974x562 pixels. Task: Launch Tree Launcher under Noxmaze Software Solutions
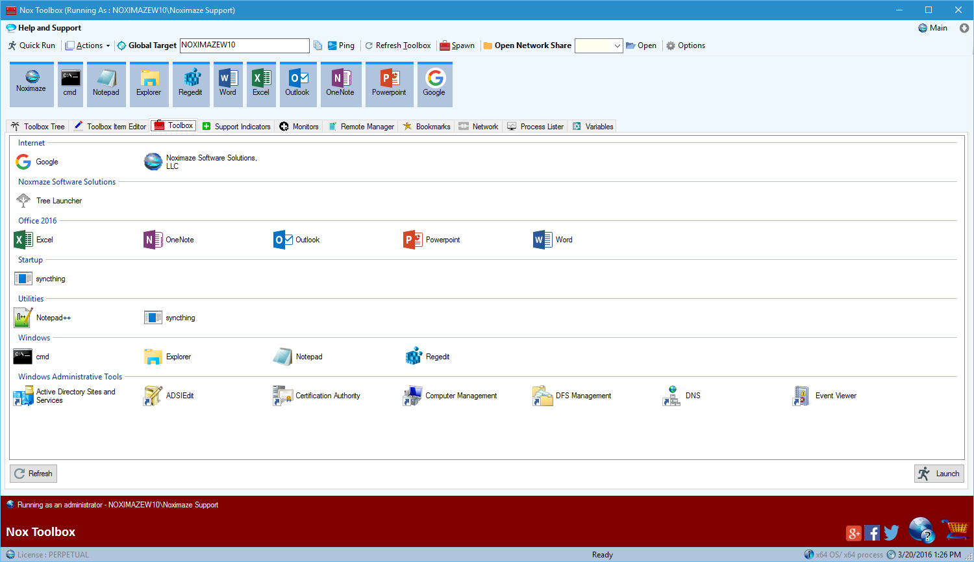[x=23, y=200]
